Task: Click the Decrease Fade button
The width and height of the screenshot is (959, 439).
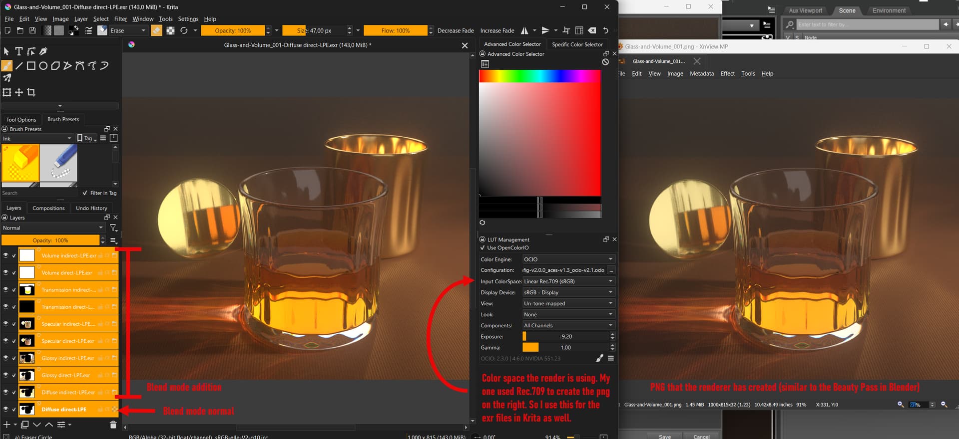Action: click(456, 30)
